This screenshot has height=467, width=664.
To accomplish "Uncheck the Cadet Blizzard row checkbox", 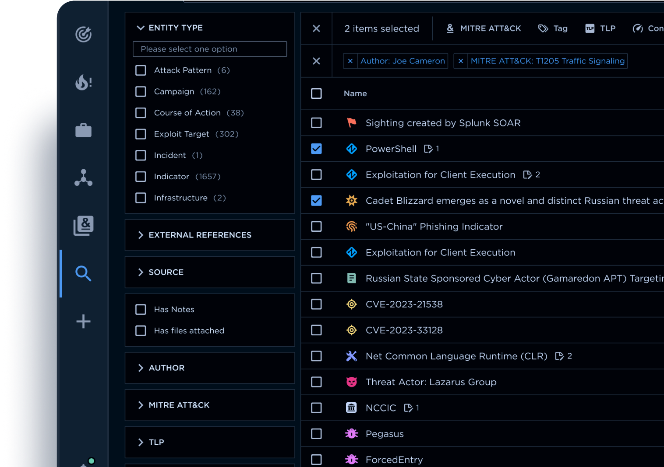I will coord(316,201).
